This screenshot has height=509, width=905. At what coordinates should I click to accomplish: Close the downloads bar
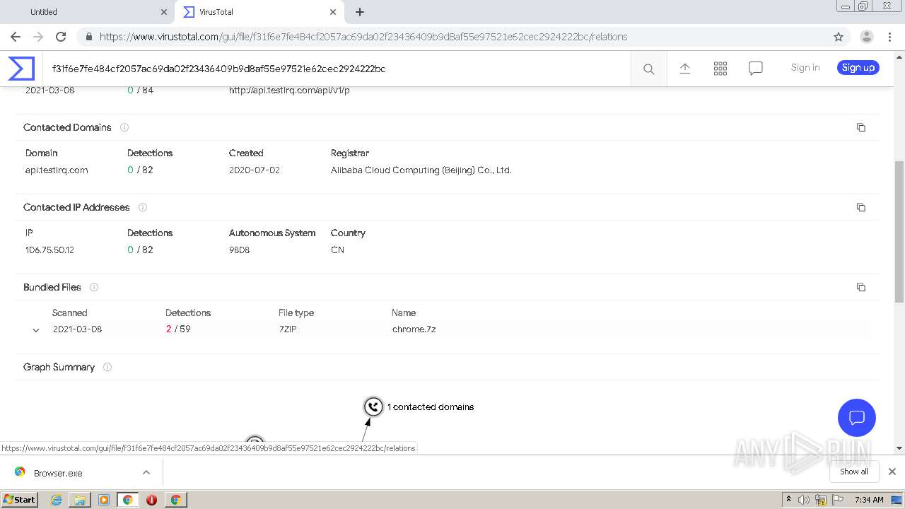point(892,472)
